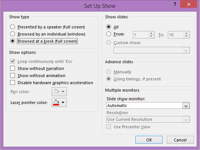Decrease the To slide number spinner

click(186, 36)
